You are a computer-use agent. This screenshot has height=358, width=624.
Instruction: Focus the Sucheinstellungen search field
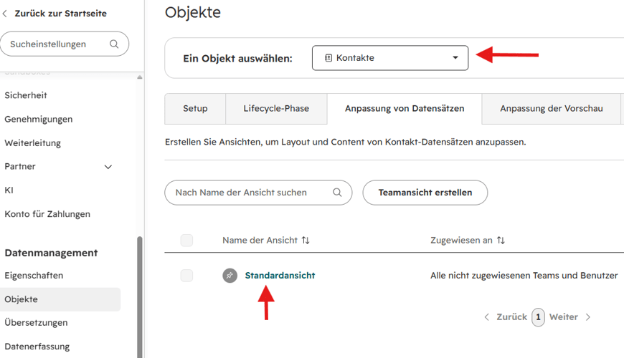tap(65, 44)
